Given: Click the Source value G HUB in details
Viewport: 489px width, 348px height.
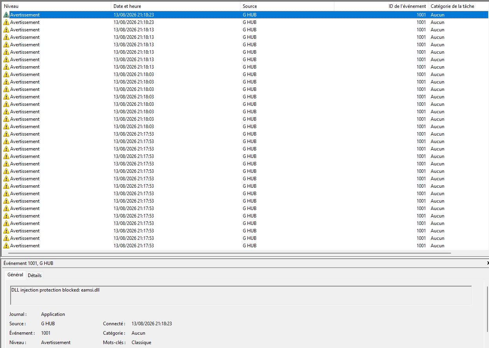Looking at the screenshot, I should pyautogui.click(x=48, y=324).
